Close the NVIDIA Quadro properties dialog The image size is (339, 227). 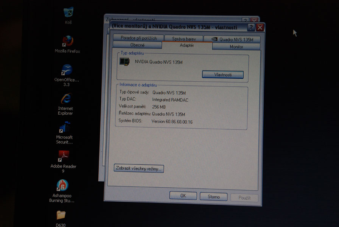click(x=260, y=28)
